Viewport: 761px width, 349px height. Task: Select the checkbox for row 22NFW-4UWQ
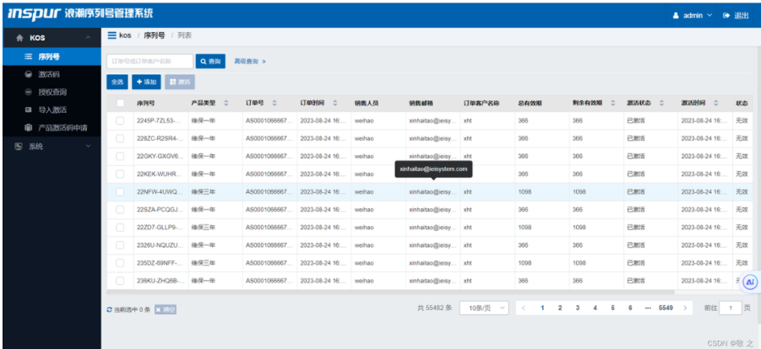tap(120, 191)
